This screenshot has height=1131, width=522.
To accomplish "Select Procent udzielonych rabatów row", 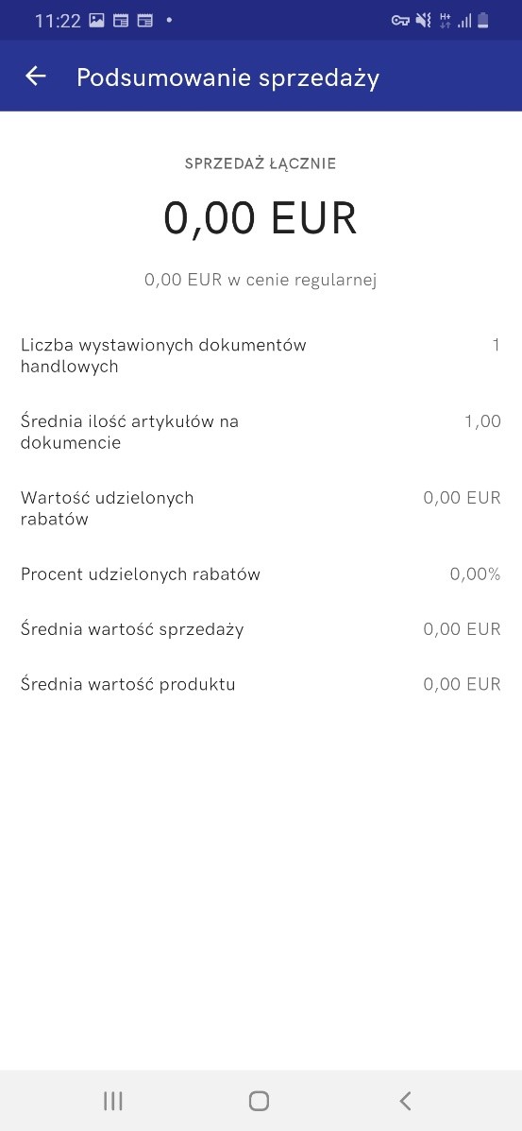I will [261, 574].
